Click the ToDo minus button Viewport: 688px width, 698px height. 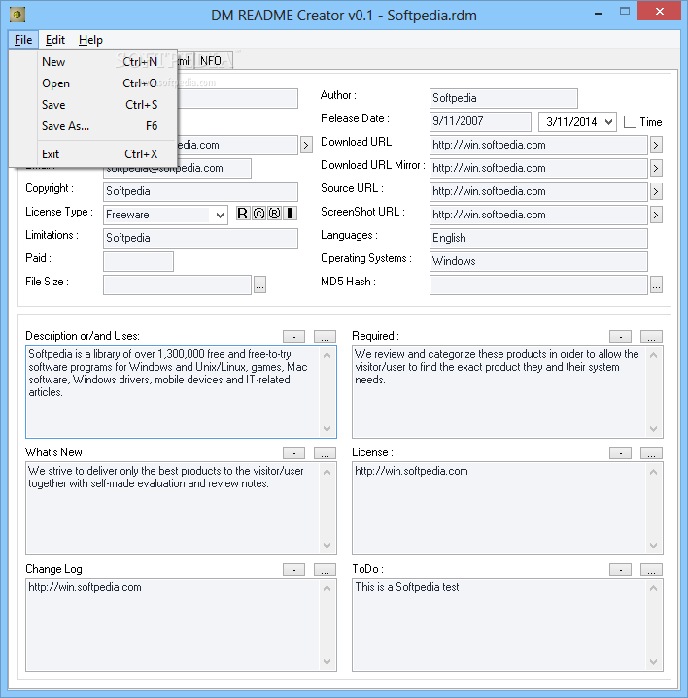[620, 569]
